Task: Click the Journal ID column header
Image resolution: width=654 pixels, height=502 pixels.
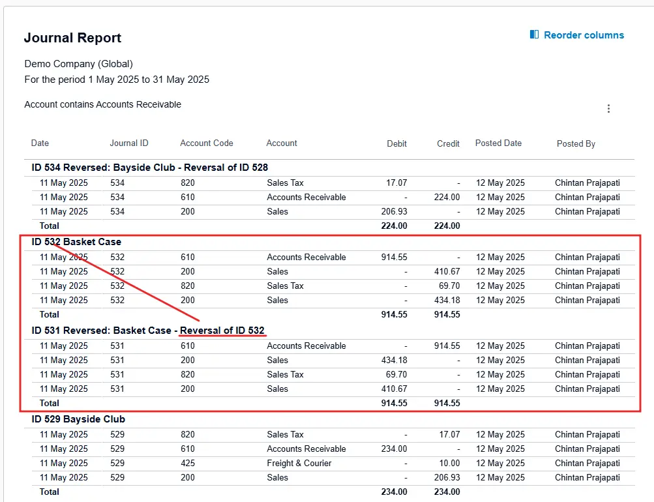Action: (x=128, y=143)
